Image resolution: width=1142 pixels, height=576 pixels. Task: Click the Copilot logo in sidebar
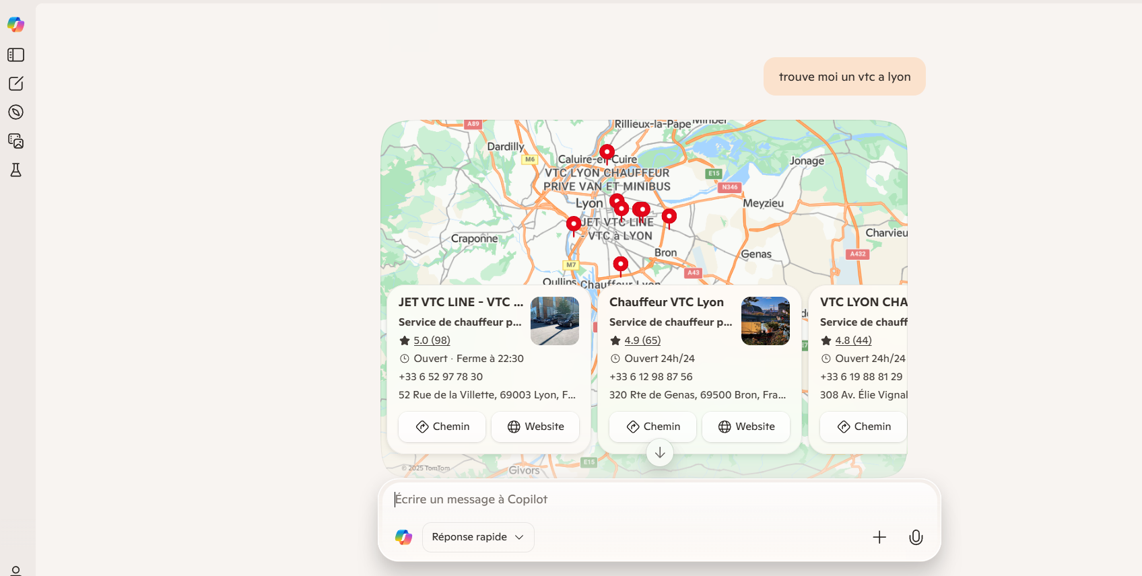click(x=16, y=25)
